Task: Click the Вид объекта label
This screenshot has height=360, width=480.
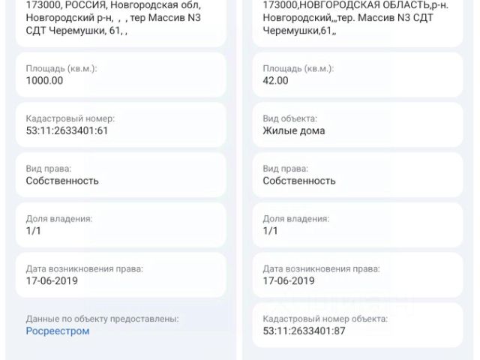Action: [289, 118]
